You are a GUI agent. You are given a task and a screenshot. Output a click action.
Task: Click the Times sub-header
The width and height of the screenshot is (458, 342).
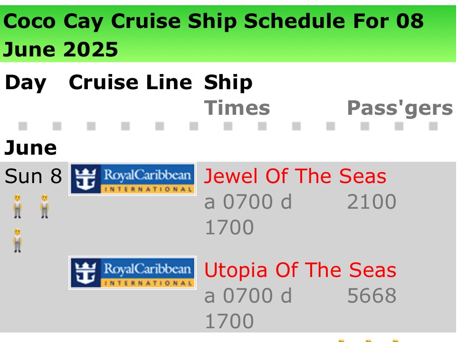tap(237, 108)
